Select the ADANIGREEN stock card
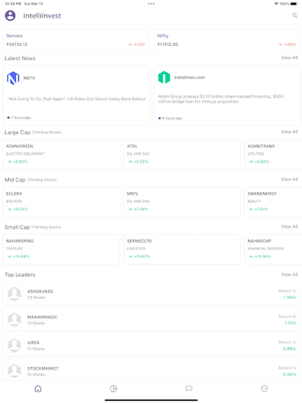This screenshot has width=302, height=403. click(62, 154)
